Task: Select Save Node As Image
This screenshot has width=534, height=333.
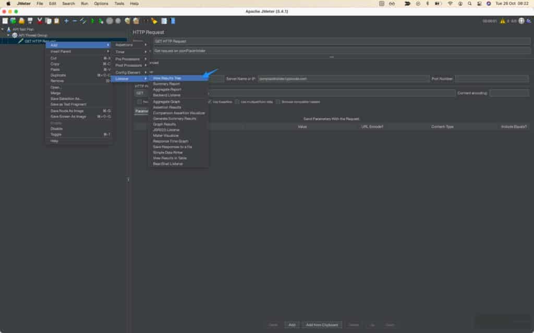Action: click(79, 111)
